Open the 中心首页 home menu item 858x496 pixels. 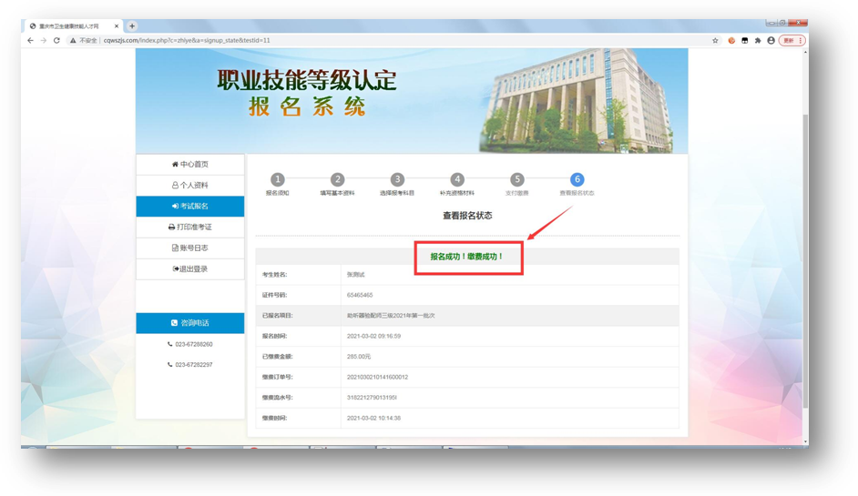[189, 165]
